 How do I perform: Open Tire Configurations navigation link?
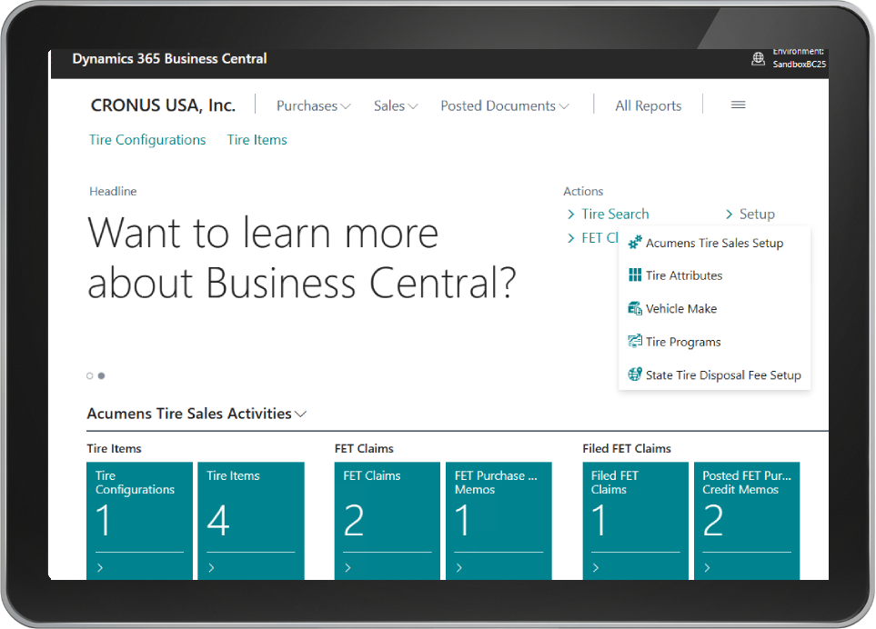tap(147, 140)
